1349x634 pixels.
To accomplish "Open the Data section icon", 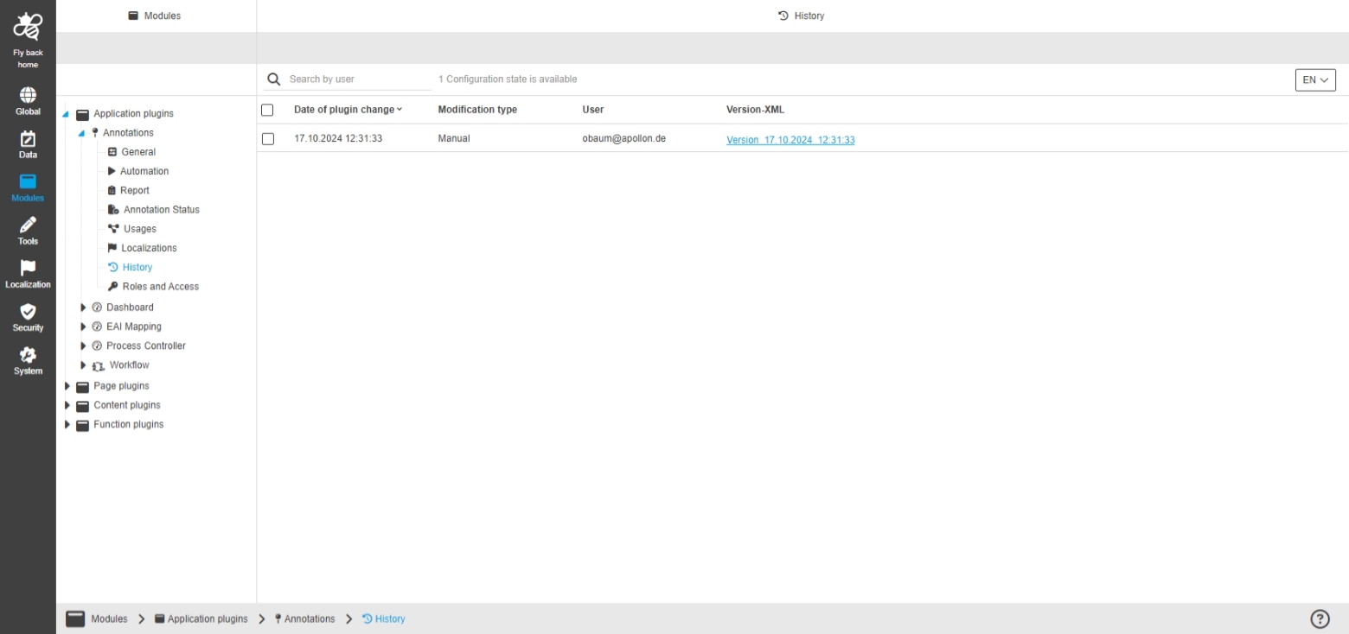I will click(x=28, y=139).
